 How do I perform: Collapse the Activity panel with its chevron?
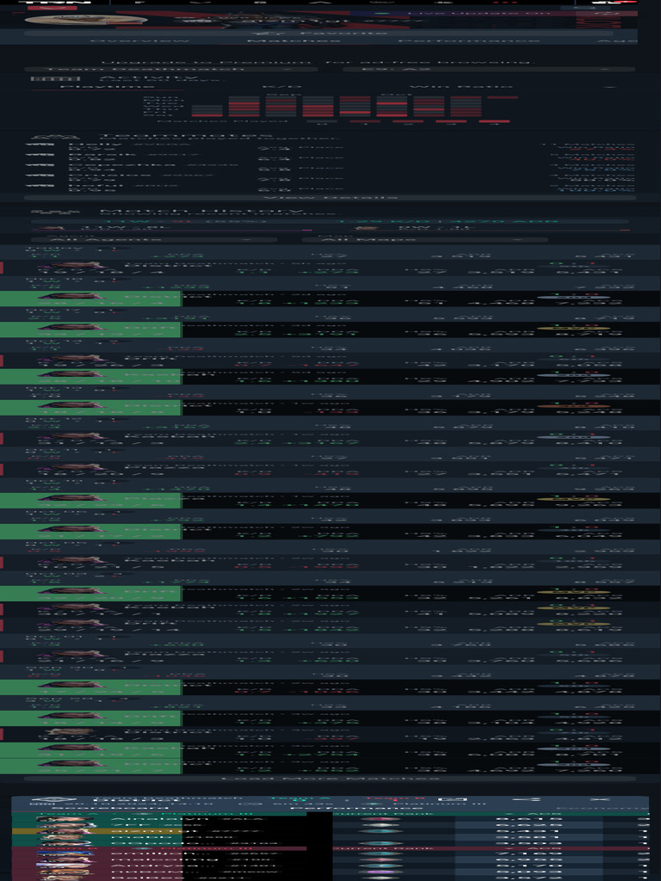click(610, 87)
